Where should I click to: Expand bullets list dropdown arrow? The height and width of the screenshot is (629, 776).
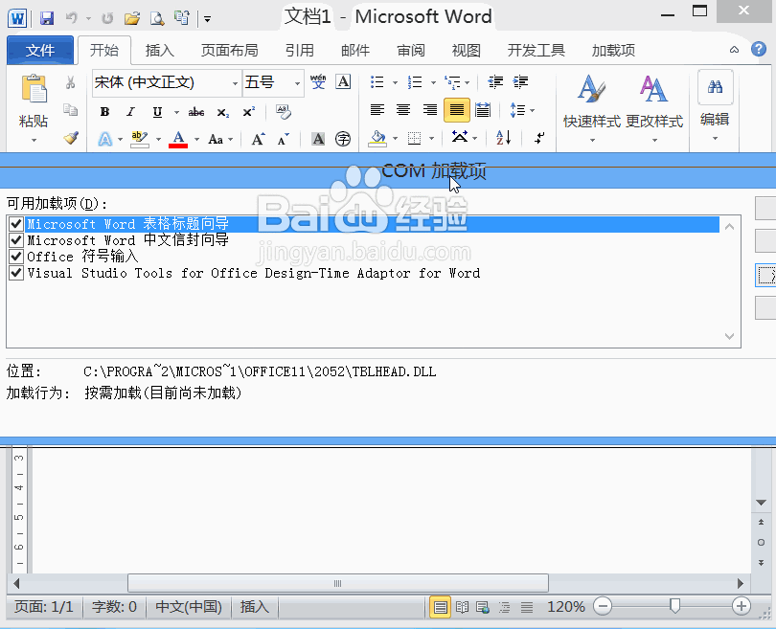click(x=395, y=82)
